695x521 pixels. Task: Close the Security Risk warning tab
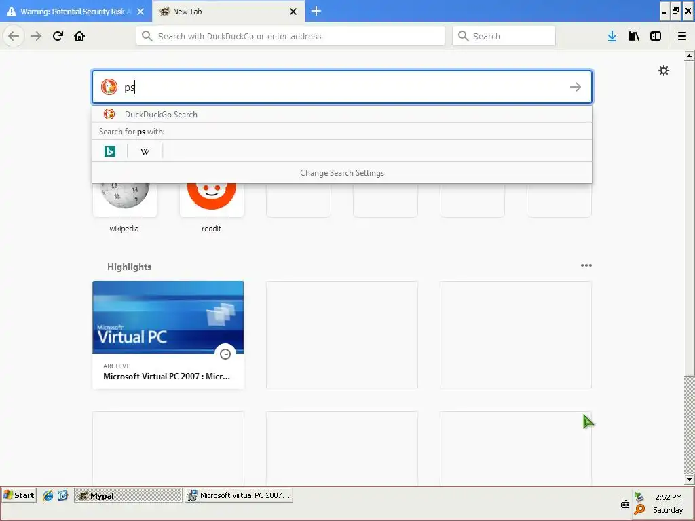point(140,12)
